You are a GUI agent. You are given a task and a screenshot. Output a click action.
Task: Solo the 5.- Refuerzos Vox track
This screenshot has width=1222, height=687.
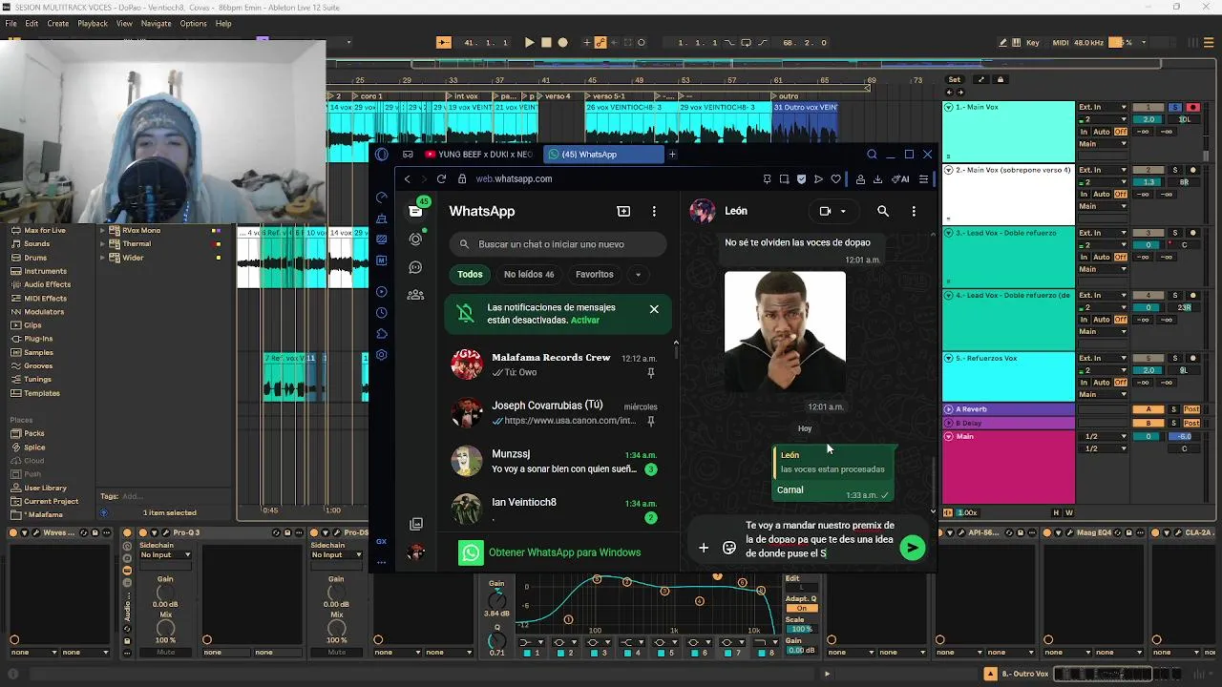(1175, 358)
